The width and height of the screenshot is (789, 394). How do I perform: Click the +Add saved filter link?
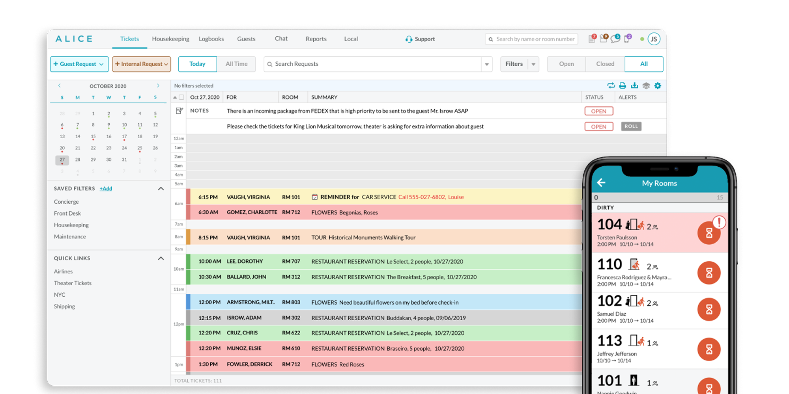point(106,189)
